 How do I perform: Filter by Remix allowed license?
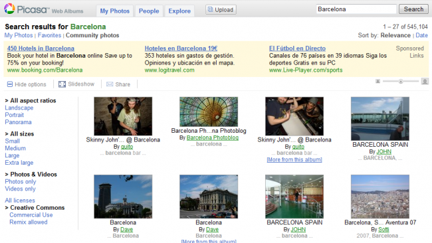29,222
